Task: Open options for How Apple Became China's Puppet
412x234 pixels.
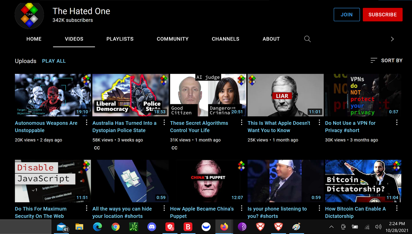Action: coord(242,208)
